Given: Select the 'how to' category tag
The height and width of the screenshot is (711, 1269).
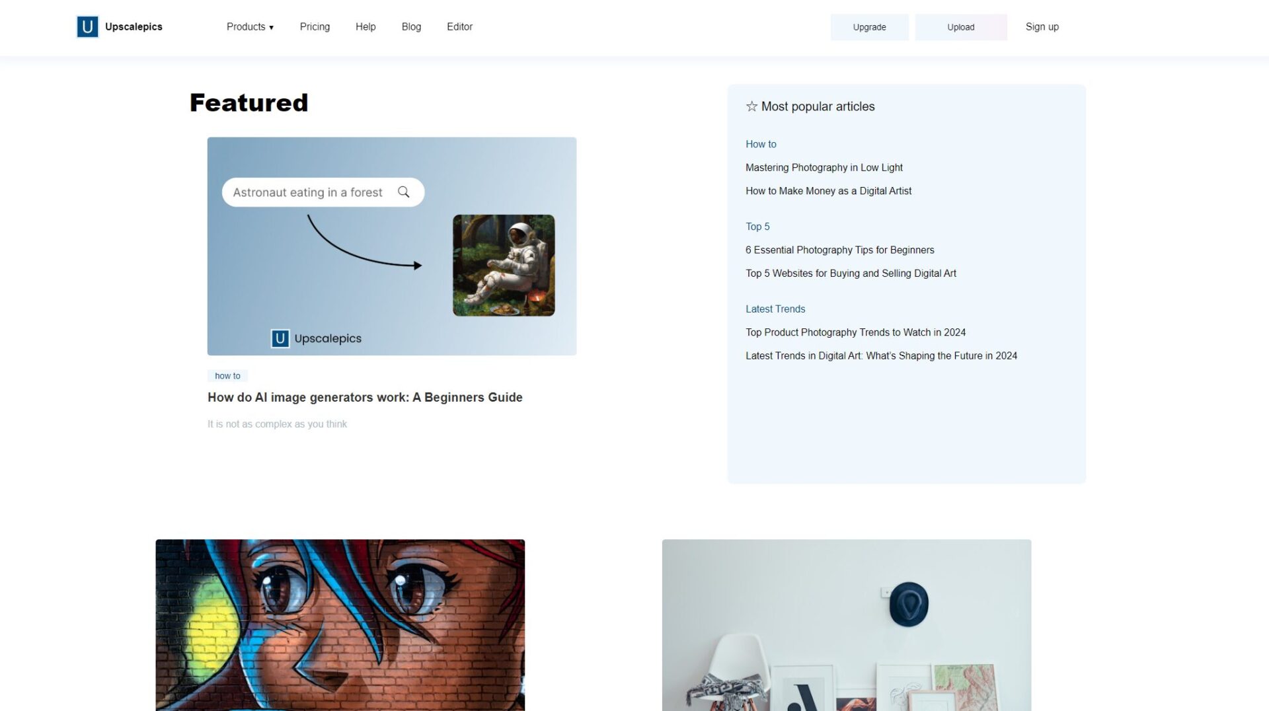Looking at the screenshot, I should (x=227, y=375).
